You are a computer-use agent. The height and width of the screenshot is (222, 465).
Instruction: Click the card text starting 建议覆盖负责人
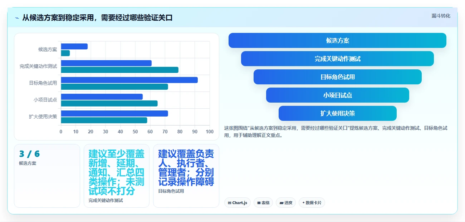click(186, 168)
